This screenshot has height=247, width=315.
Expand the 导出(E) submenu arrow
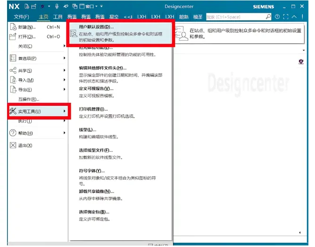pos(64,89)
